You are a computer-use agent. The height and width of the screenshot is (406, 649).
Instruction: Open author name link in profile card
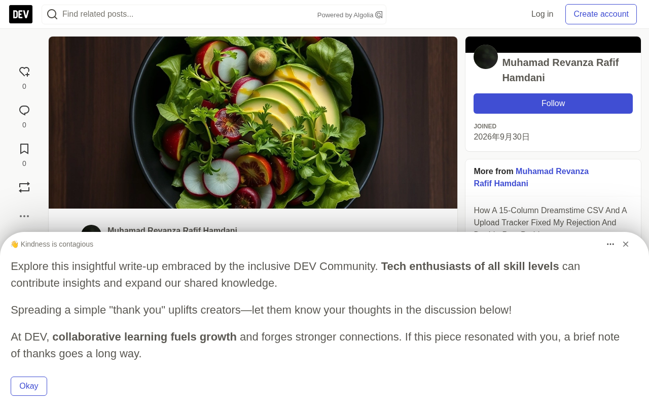click(560, 70)
